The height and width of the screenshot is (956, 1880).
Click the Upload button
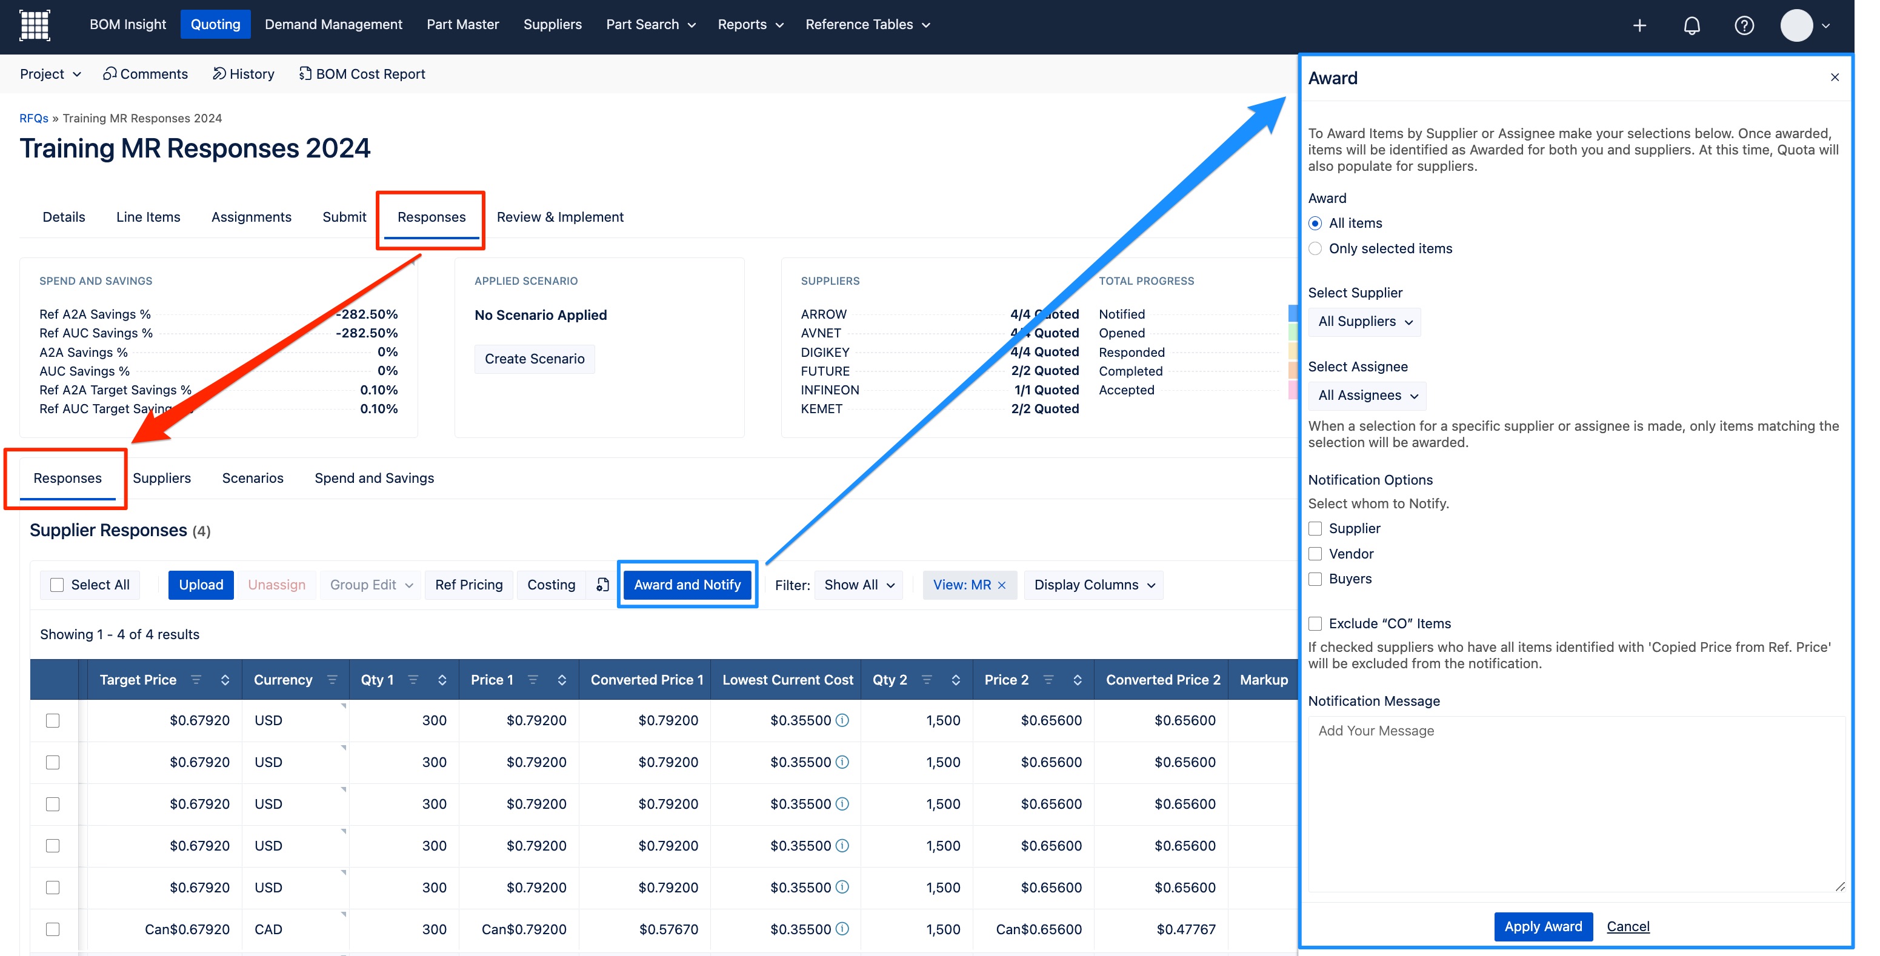click(x=201, y=585)
